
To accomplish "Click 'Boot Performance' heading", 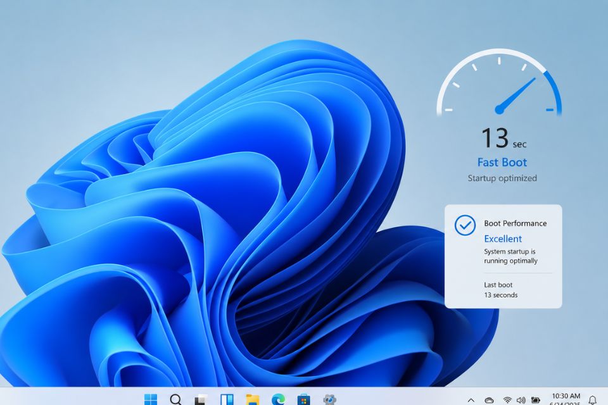I will pos(516,223).
